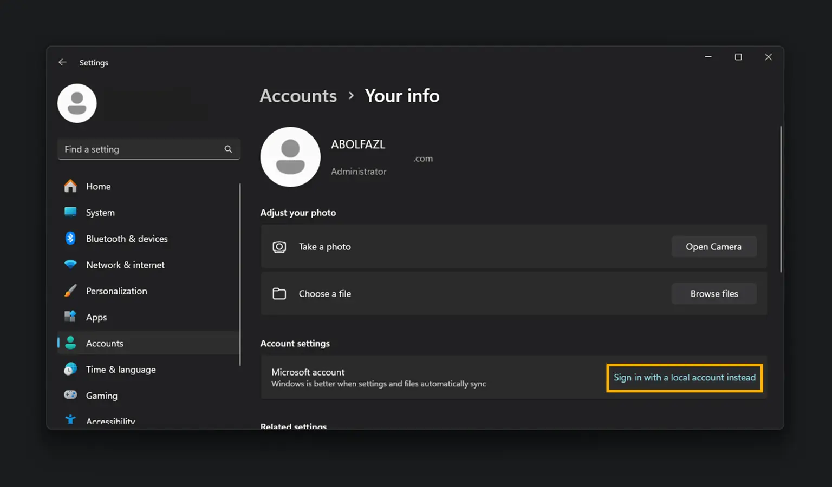Open the Accounts sidebar item
Screen dimensions: 832x487
pyautogui.click(x=105, y=343)
